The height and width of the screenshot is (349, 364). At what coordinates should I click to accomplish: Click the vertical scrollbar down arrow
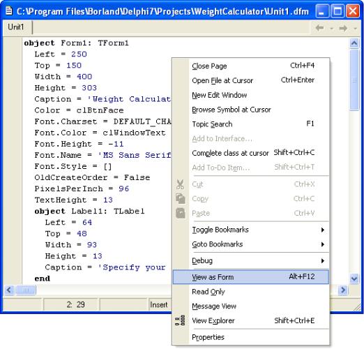tap(354, 279)
